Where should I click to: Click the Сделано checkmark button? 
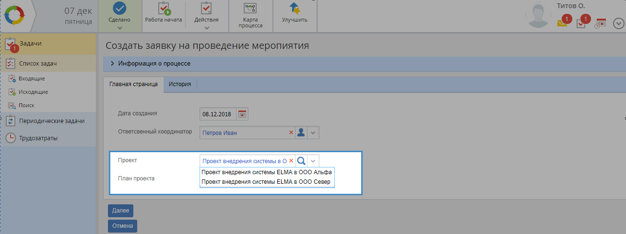point(119,10)
